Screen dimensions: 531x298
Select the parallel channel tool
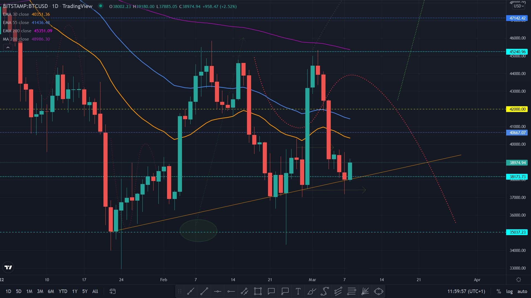(244, 291)
